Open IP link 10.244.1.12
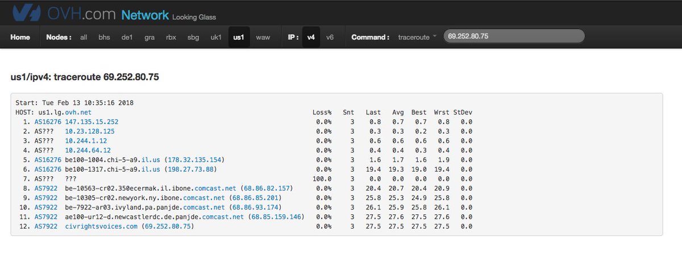 86,140
